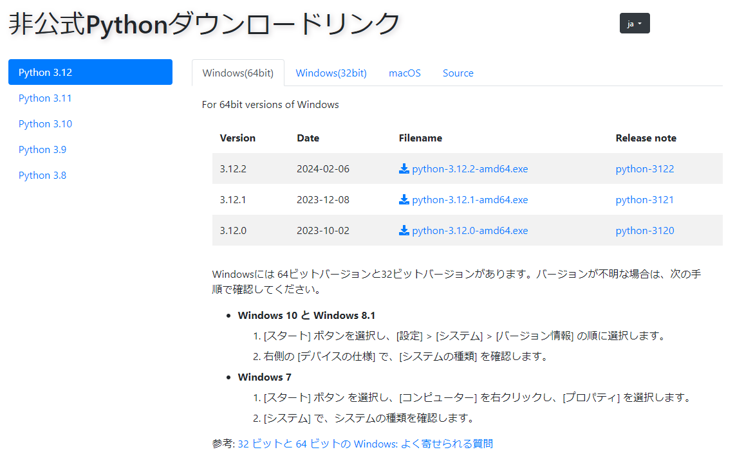The image size is (735, 461).
Task: Click download icon beside python-3.12.0-amd64.exe
Action: [x=404, y=231]
